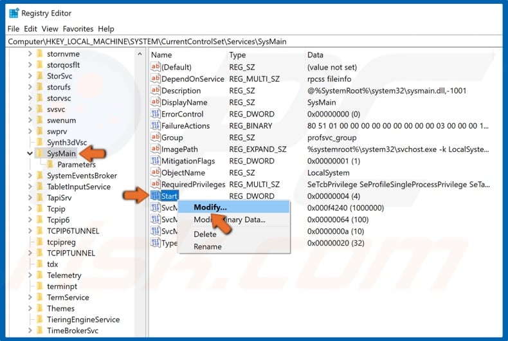
Task: Click the MitigationFlags DWORD icon
Action: 156,161
